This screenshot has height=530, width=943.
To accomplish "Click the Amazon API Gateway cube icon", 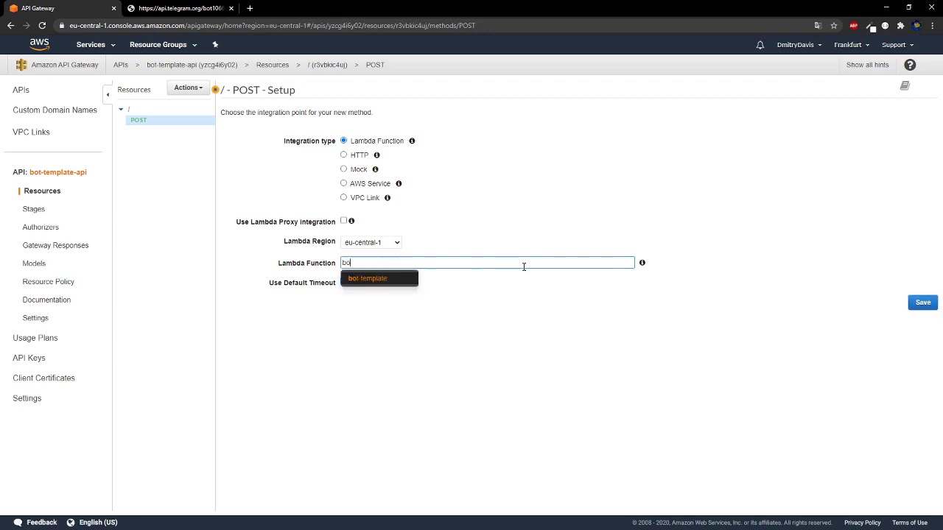I will click(x=21, y=65).
